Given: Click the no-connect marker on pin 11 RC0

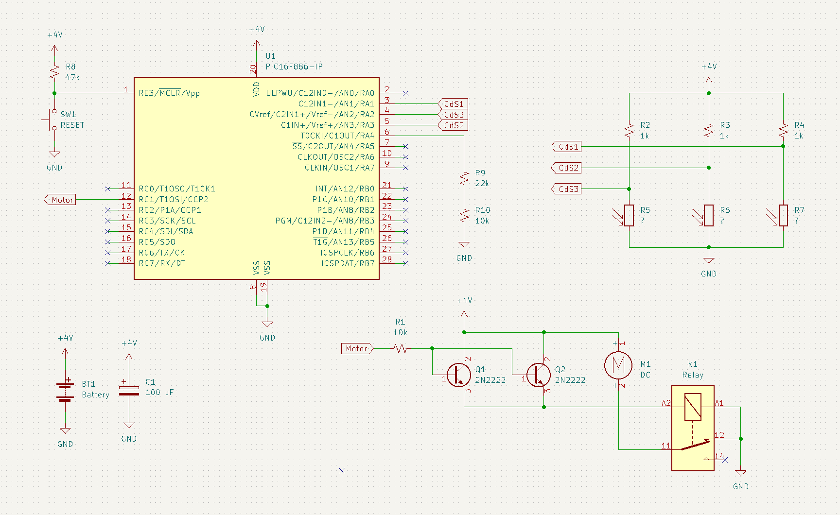Looking at the screenshot, I should (107, 189).
